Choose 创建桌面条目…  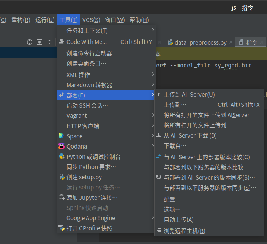(x=107, y=64)
